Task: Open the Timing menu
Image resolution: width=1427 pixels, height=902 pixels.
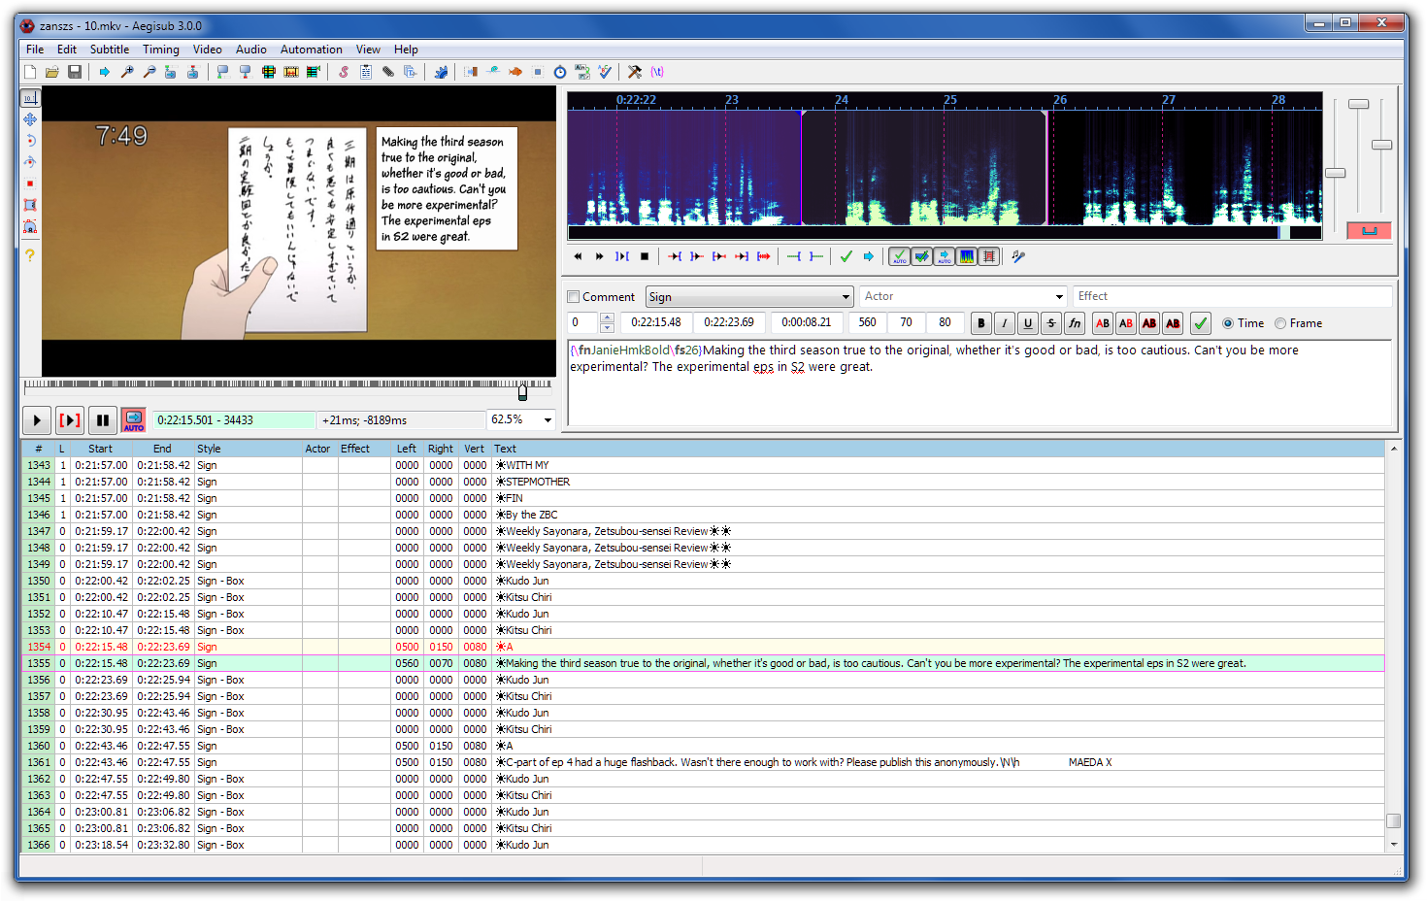Action: coord(161,49)
